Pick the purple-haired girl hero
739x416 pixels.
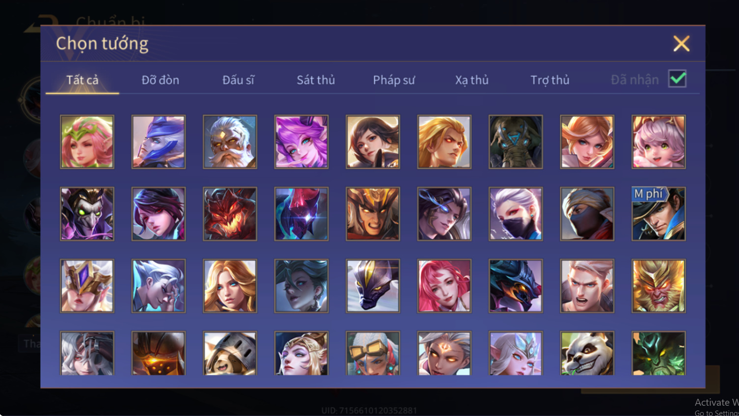click(301, 142)
